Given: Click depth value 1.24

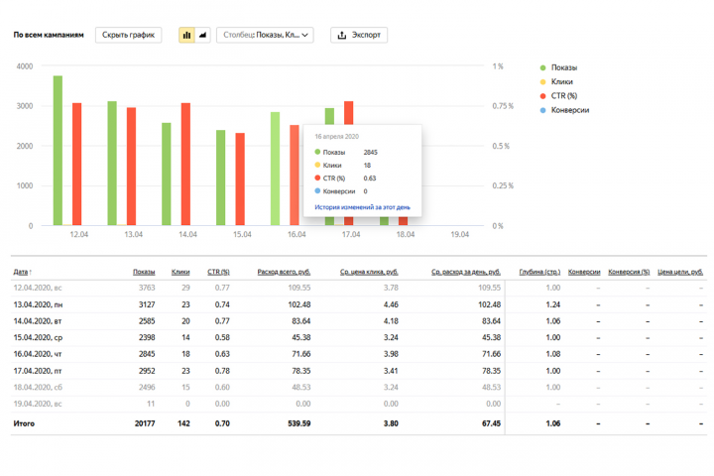Looking at the screenshot, I should pos(552,304).
